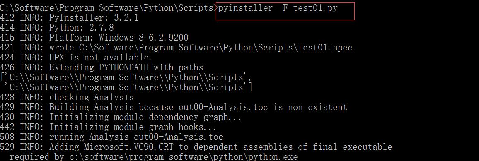Select the Building Analysis non existent line
This screenshot has width=479, height=161.
[x=174, y=107]
